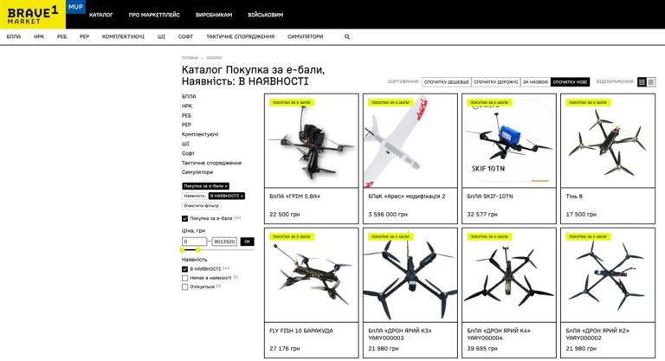Focus the maximum price field 9013520
The height and width of the screenshot is (361, 665).
pos(224,242)
